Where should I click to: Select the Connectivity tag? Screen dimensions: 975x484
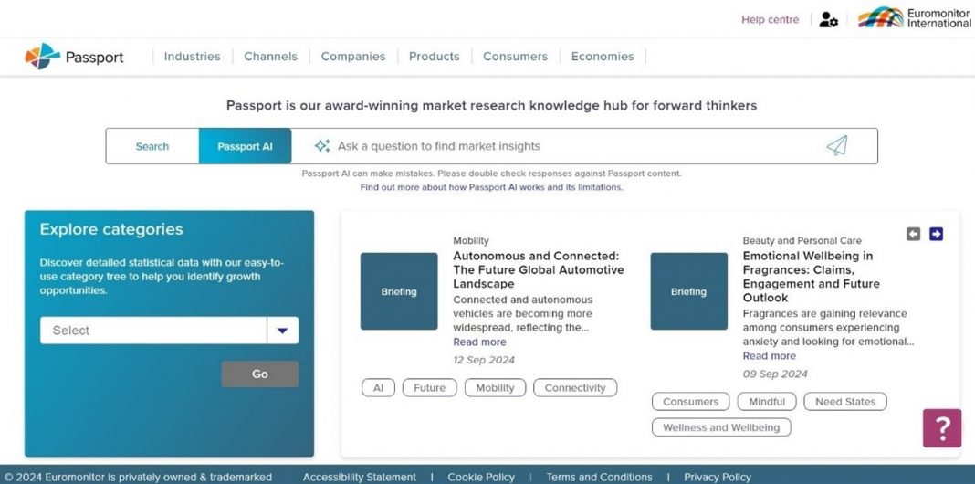point(575,387)
